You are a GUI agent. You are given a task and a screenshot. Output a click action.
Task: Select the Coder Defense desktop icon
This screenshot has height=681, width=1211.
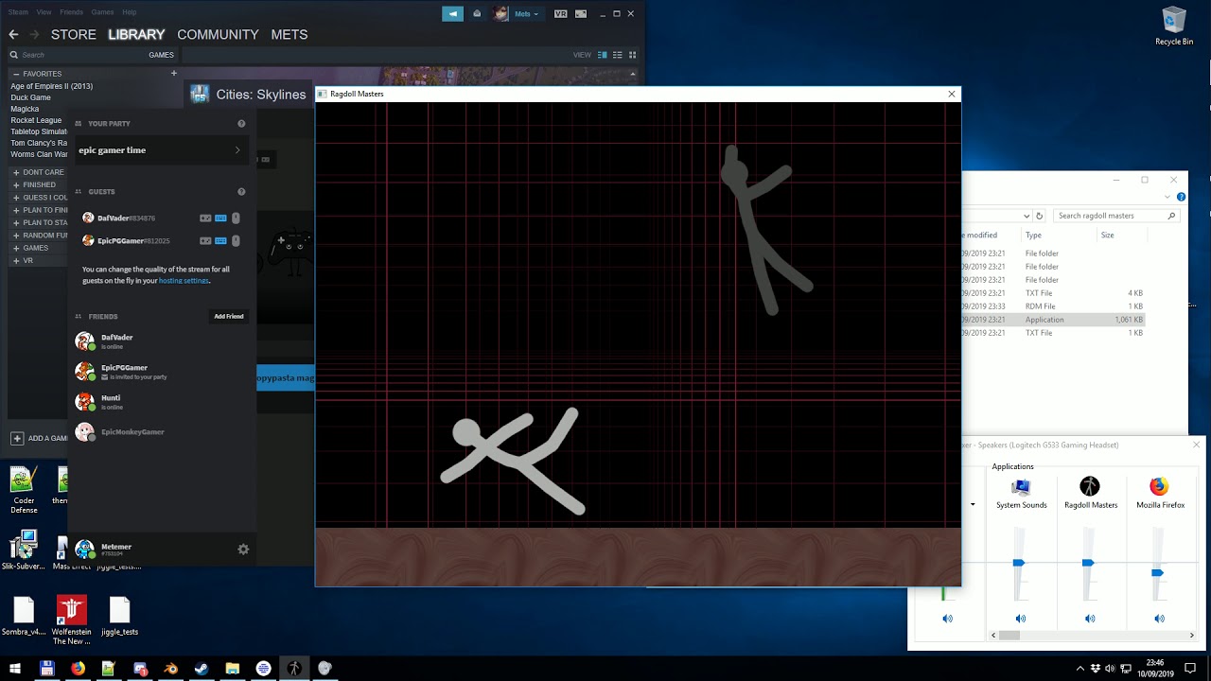(x=24, y=489)
